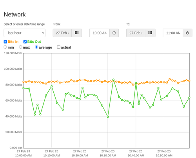This screenshot has height=158, width=196.
Task: Click the green peak point after 10:30 AM
Action: click(x=113, y=80)
